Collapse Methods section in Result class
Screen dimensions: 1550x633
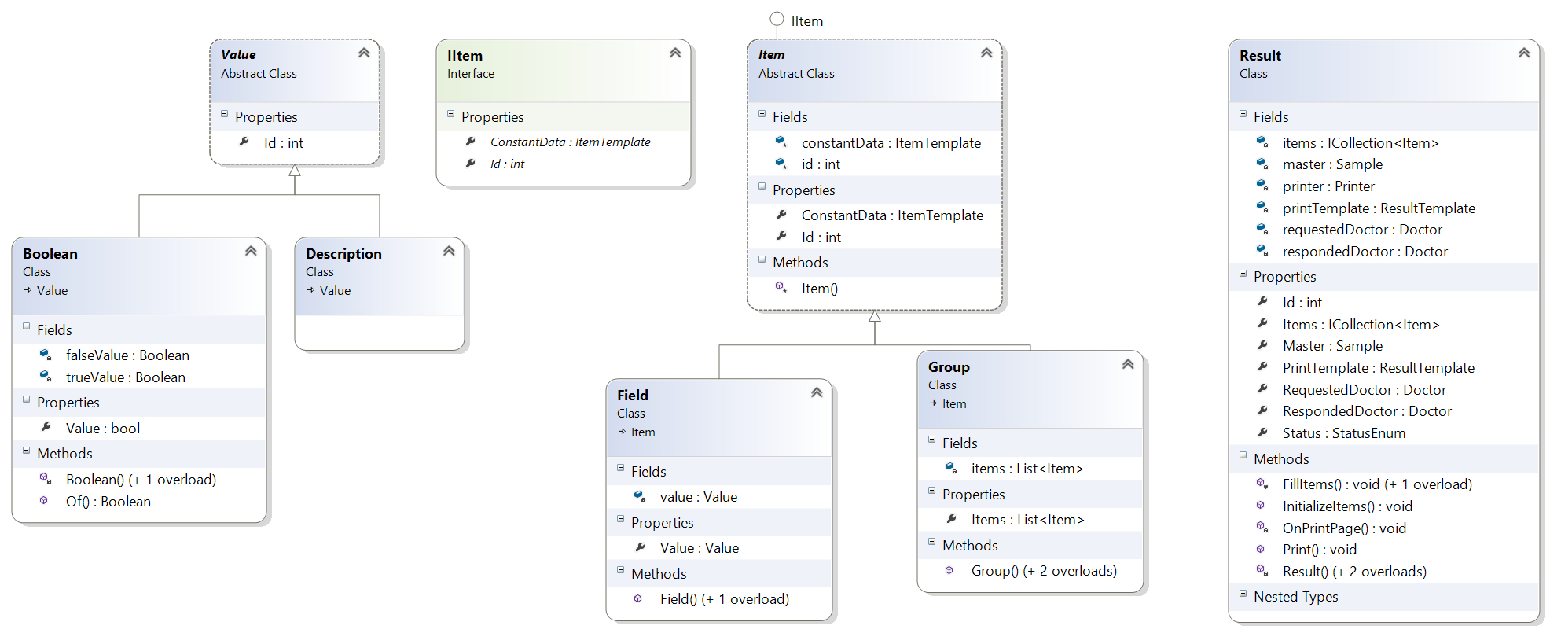click(1243, 455)
